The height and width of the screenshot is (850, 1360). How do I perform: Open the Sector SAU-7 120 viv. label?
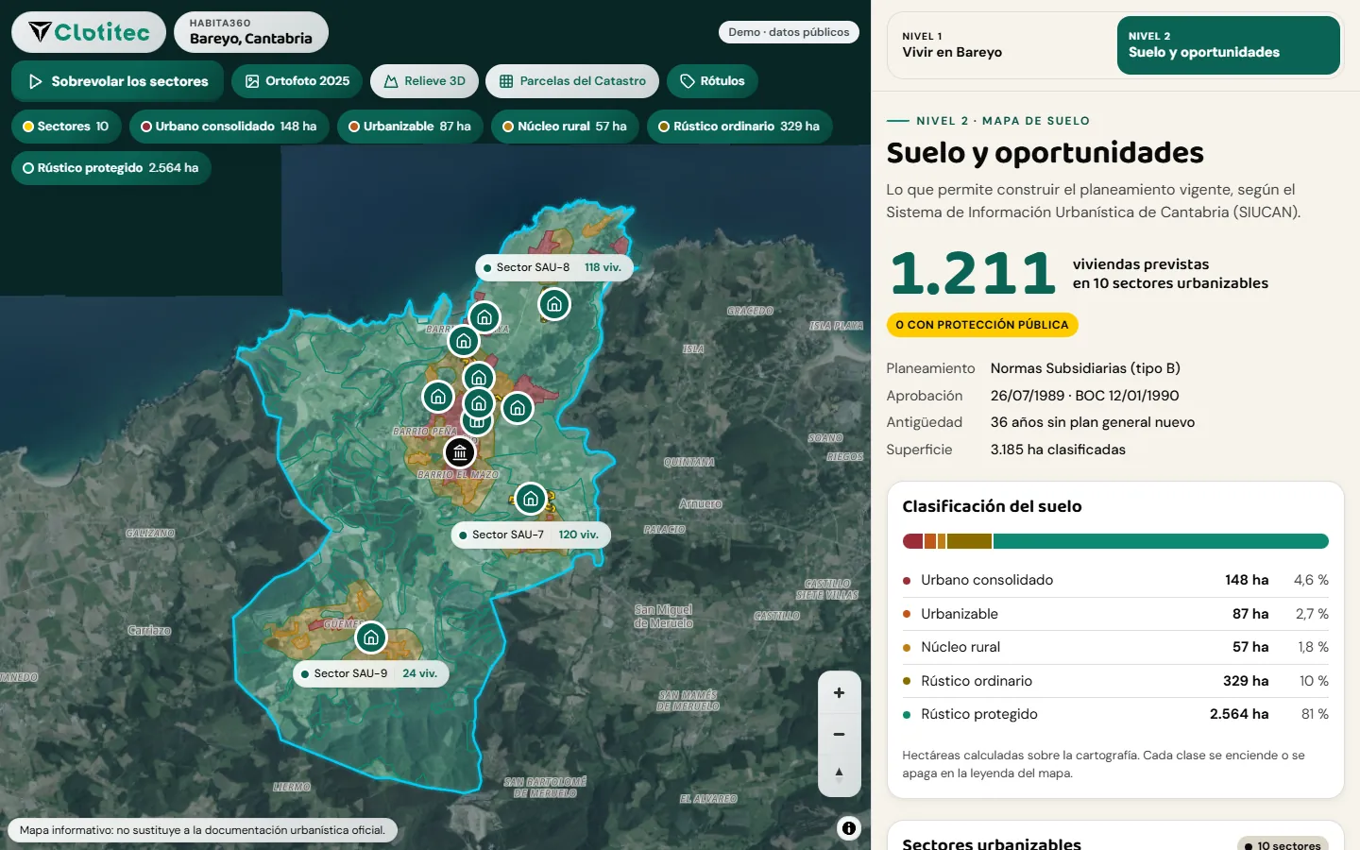tap(531, 535)
